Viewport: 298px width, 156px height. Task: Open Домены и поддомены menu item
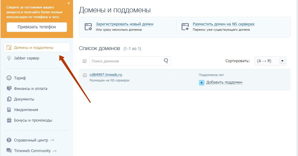pos(34,47)
